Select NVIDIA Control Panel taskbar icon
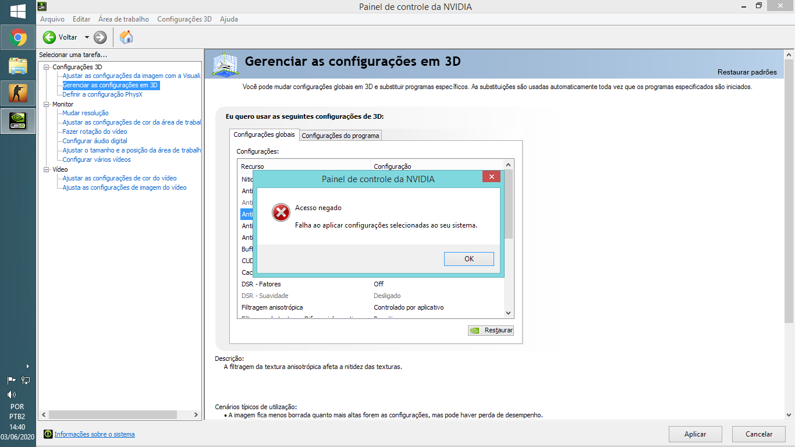 18,120
